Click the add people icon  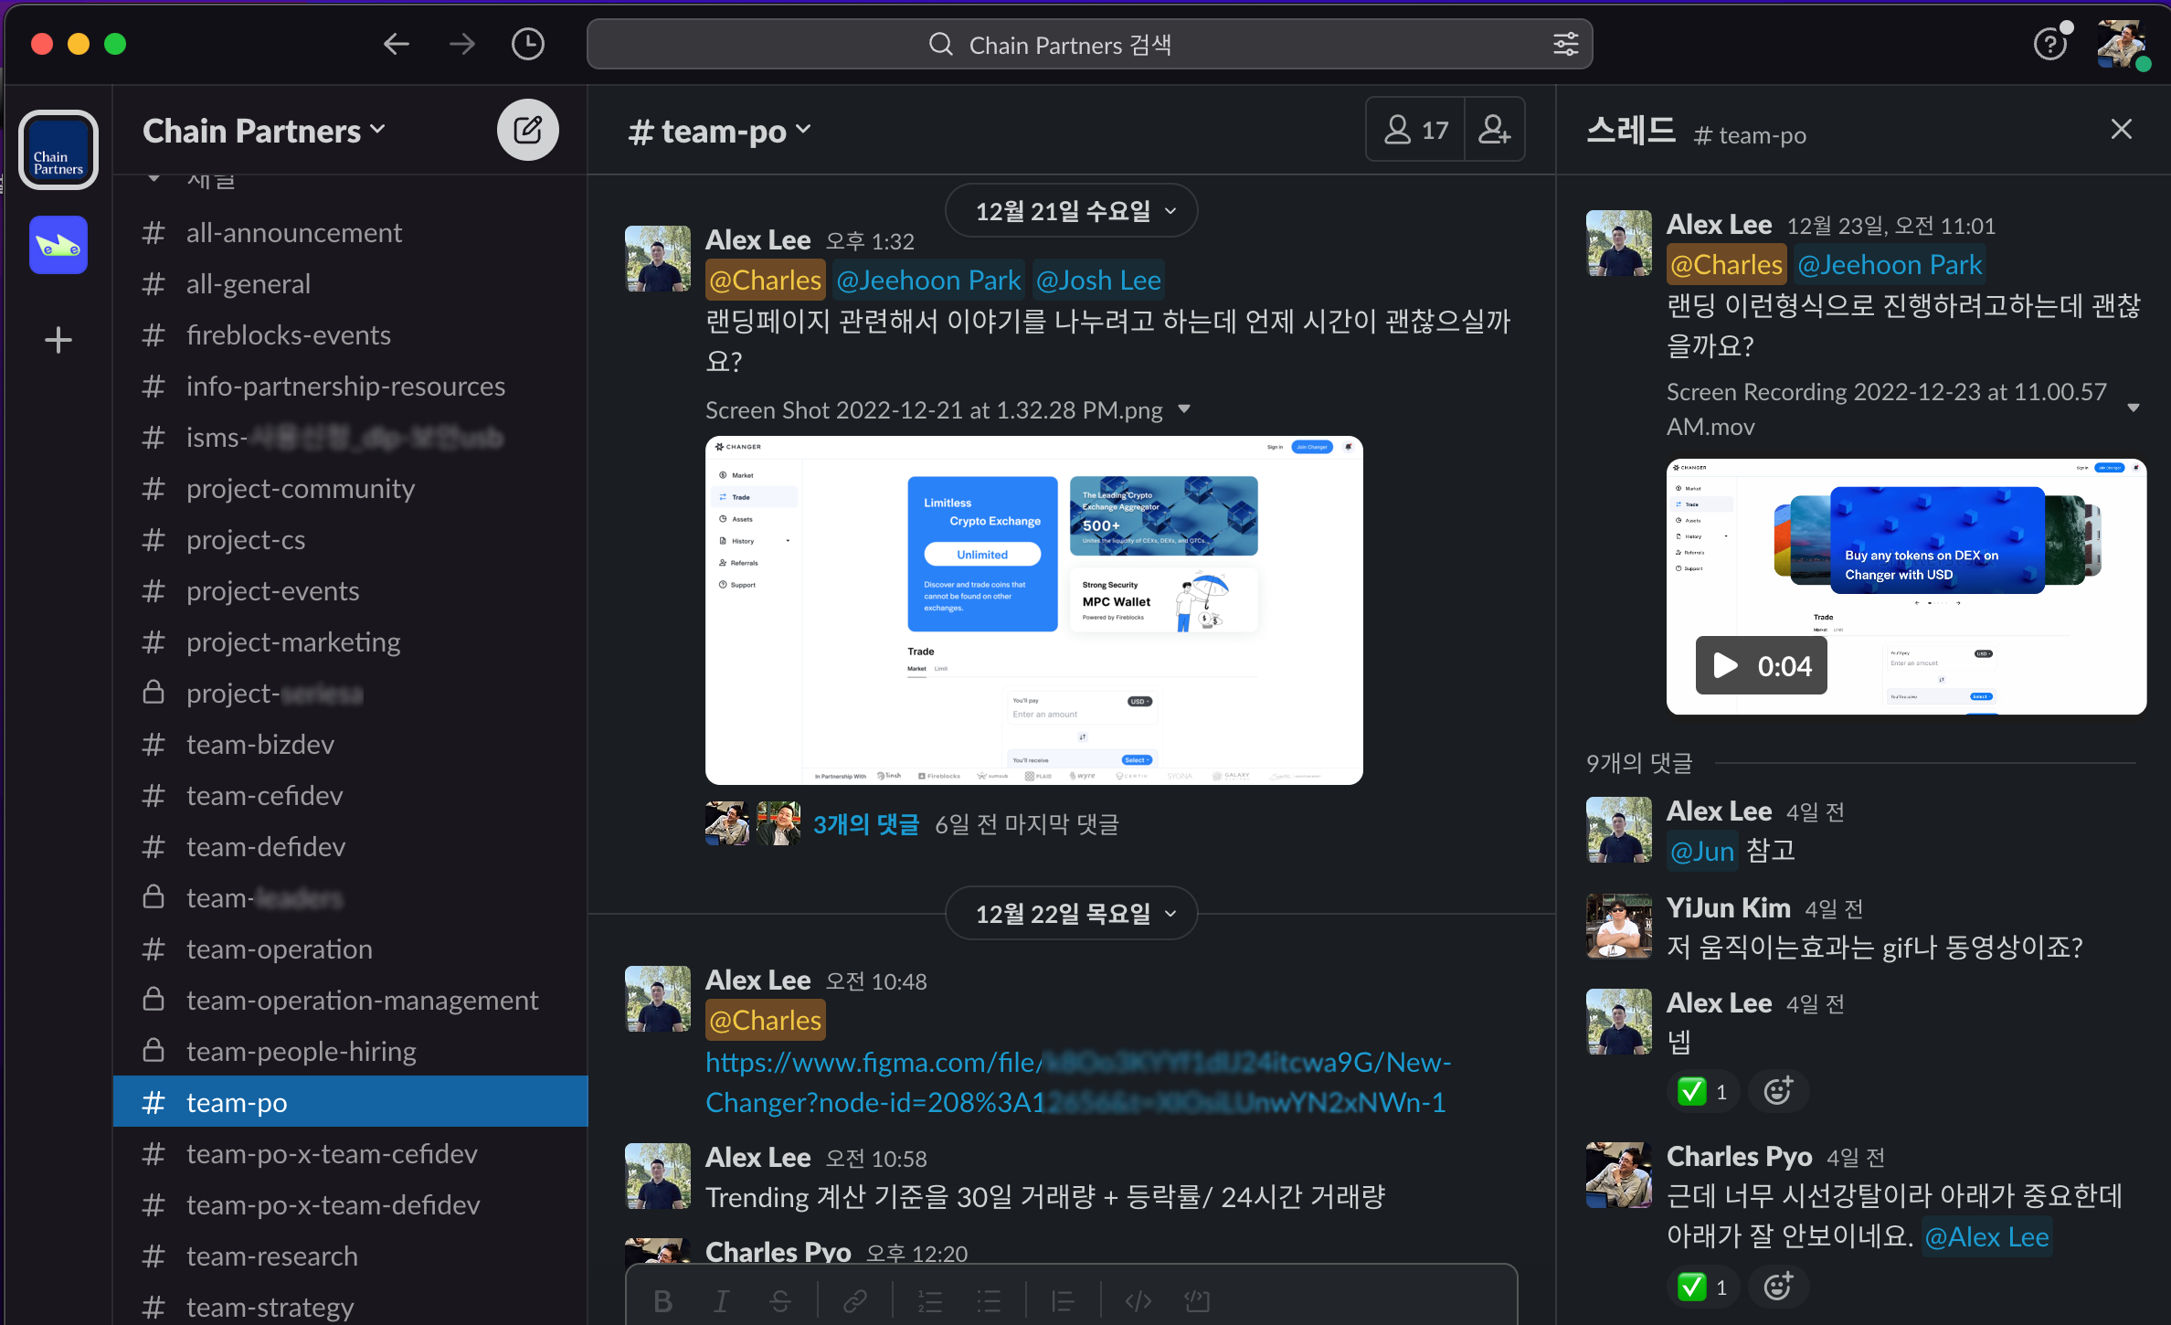[1494, 130]
